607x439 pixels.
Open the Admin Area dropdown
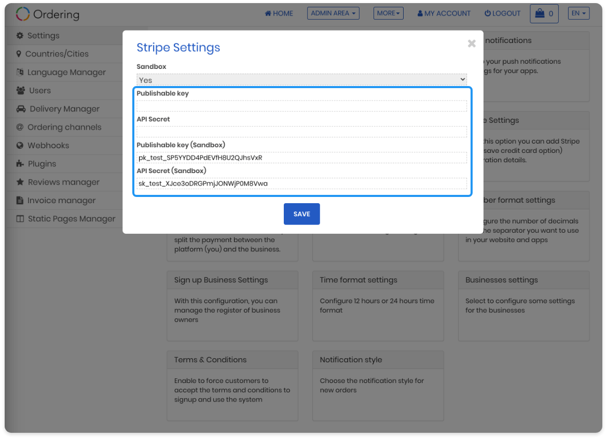(x=333, y=13)
